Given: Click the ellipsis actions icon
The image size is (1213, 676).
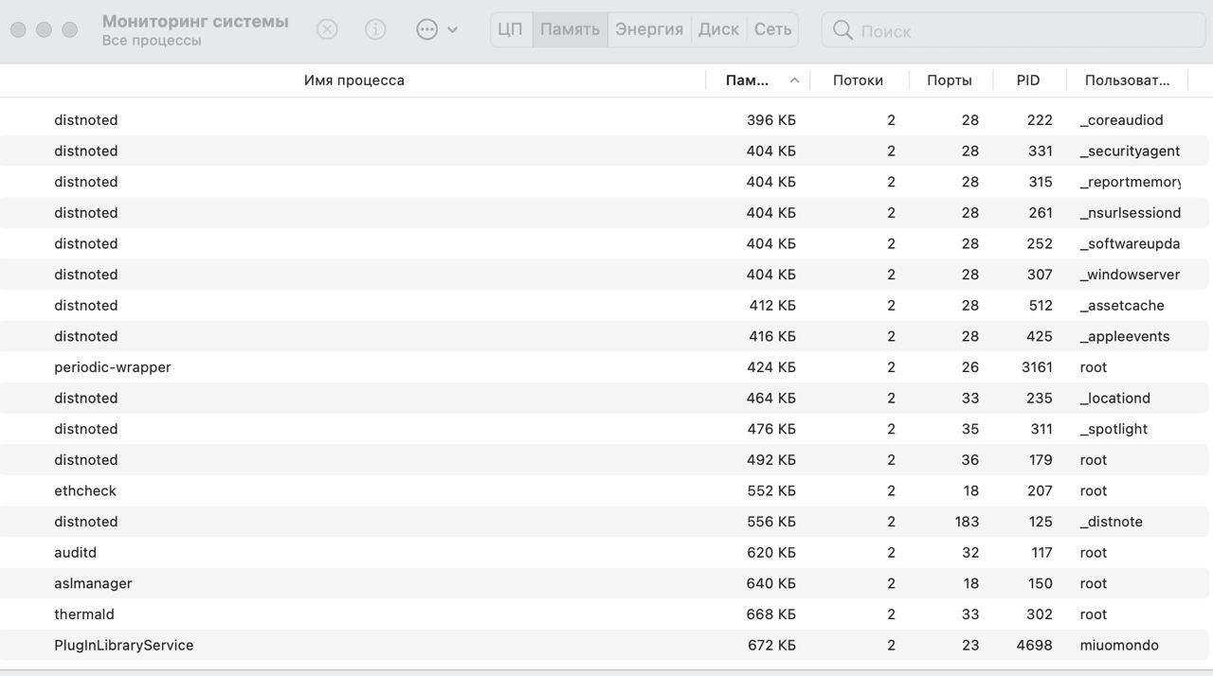Looking at the screenshot, I should point(427,29).
